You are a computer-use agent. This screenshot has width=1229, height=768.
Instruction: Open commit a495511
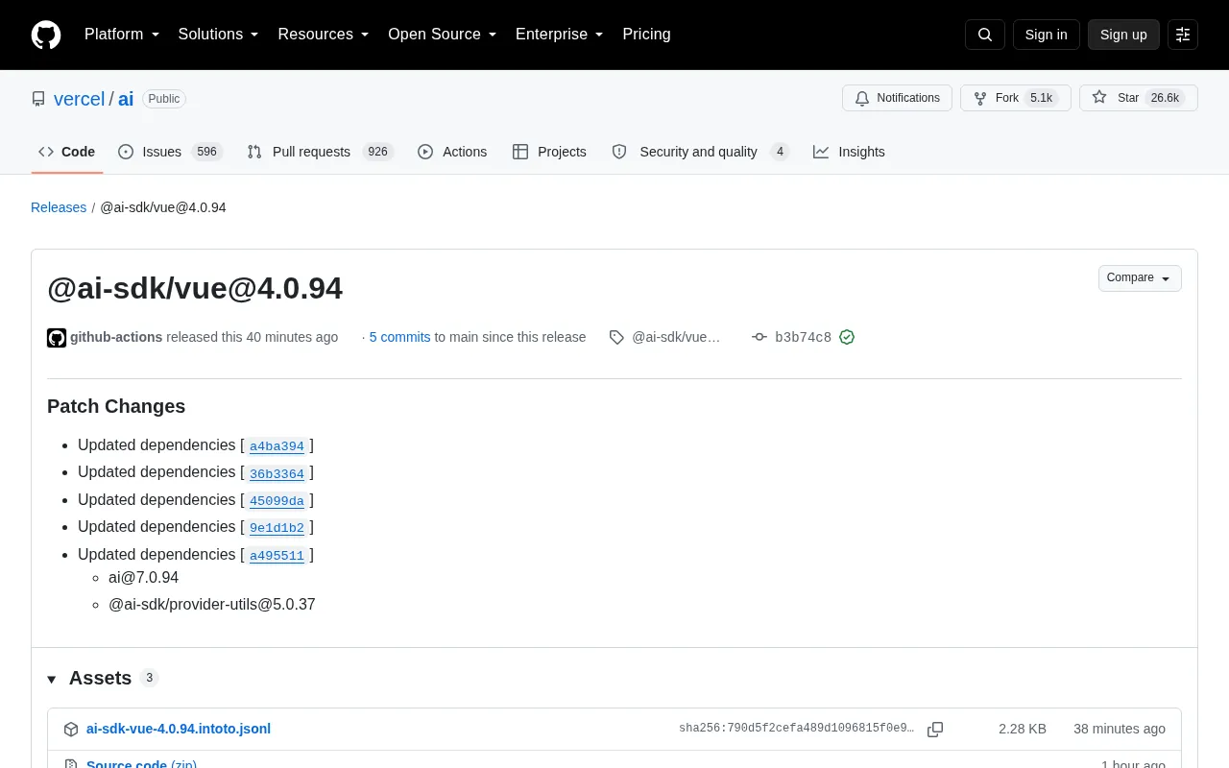(x=277, y=556)
